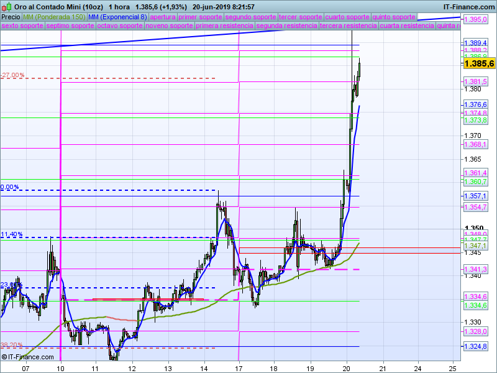Click the 1 hora timeframe text
This screenshot has height=373, width=497.
pos(119,7)
